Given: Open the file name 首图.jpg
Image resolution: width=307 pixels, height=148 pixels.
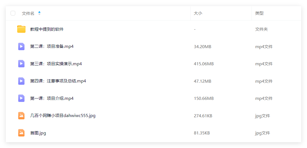Looking at the screenshot, I should point(38,133).
